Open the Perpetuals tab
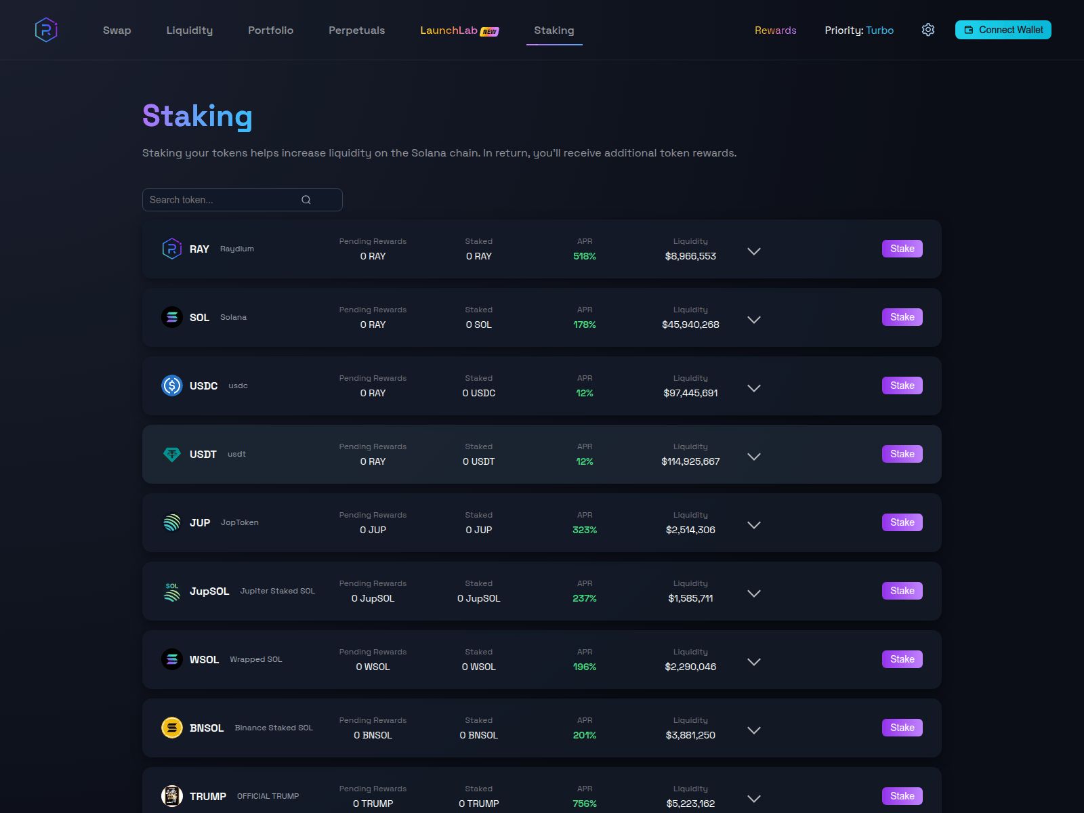This screenshot has height=813, width=1084. tap(356, 30)
